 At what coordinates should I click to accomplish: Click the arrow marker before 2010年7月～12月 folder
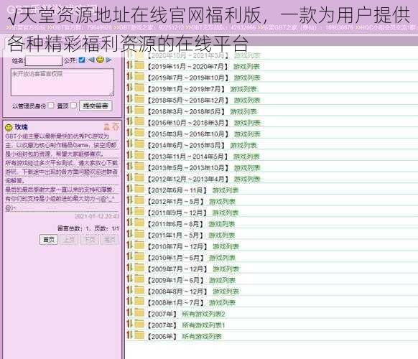tap(129, 245)
